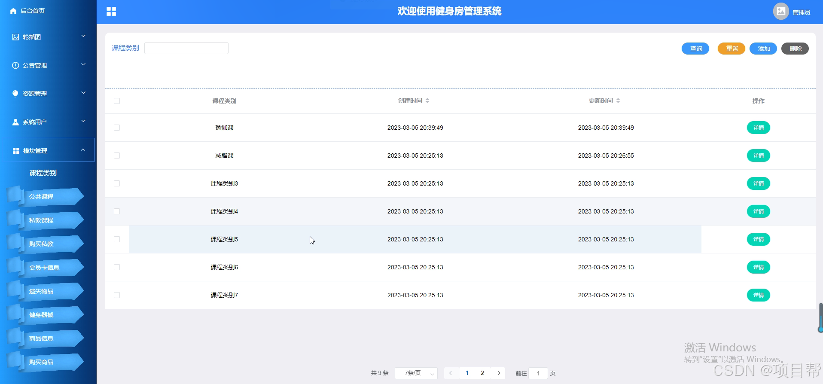Click the orange 重置 reset button
Viewport: 823px width, 384px height.
[x=732, y=49]
